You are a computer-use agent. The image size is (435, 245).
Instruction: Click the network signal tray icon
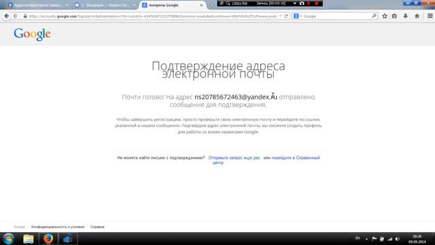point(389,239)
